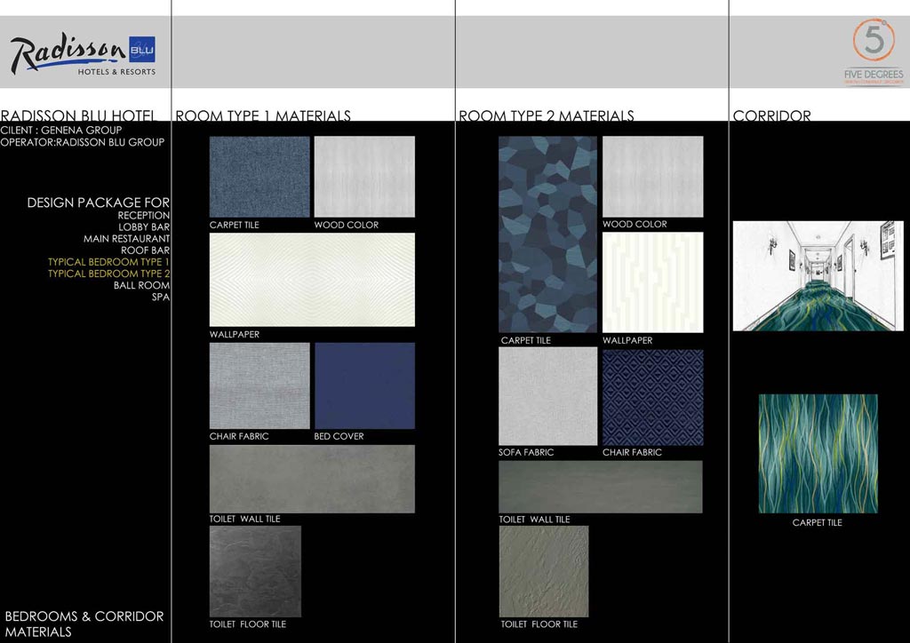Click the CHAIR FABRIC label in Room Type 1

239,437
